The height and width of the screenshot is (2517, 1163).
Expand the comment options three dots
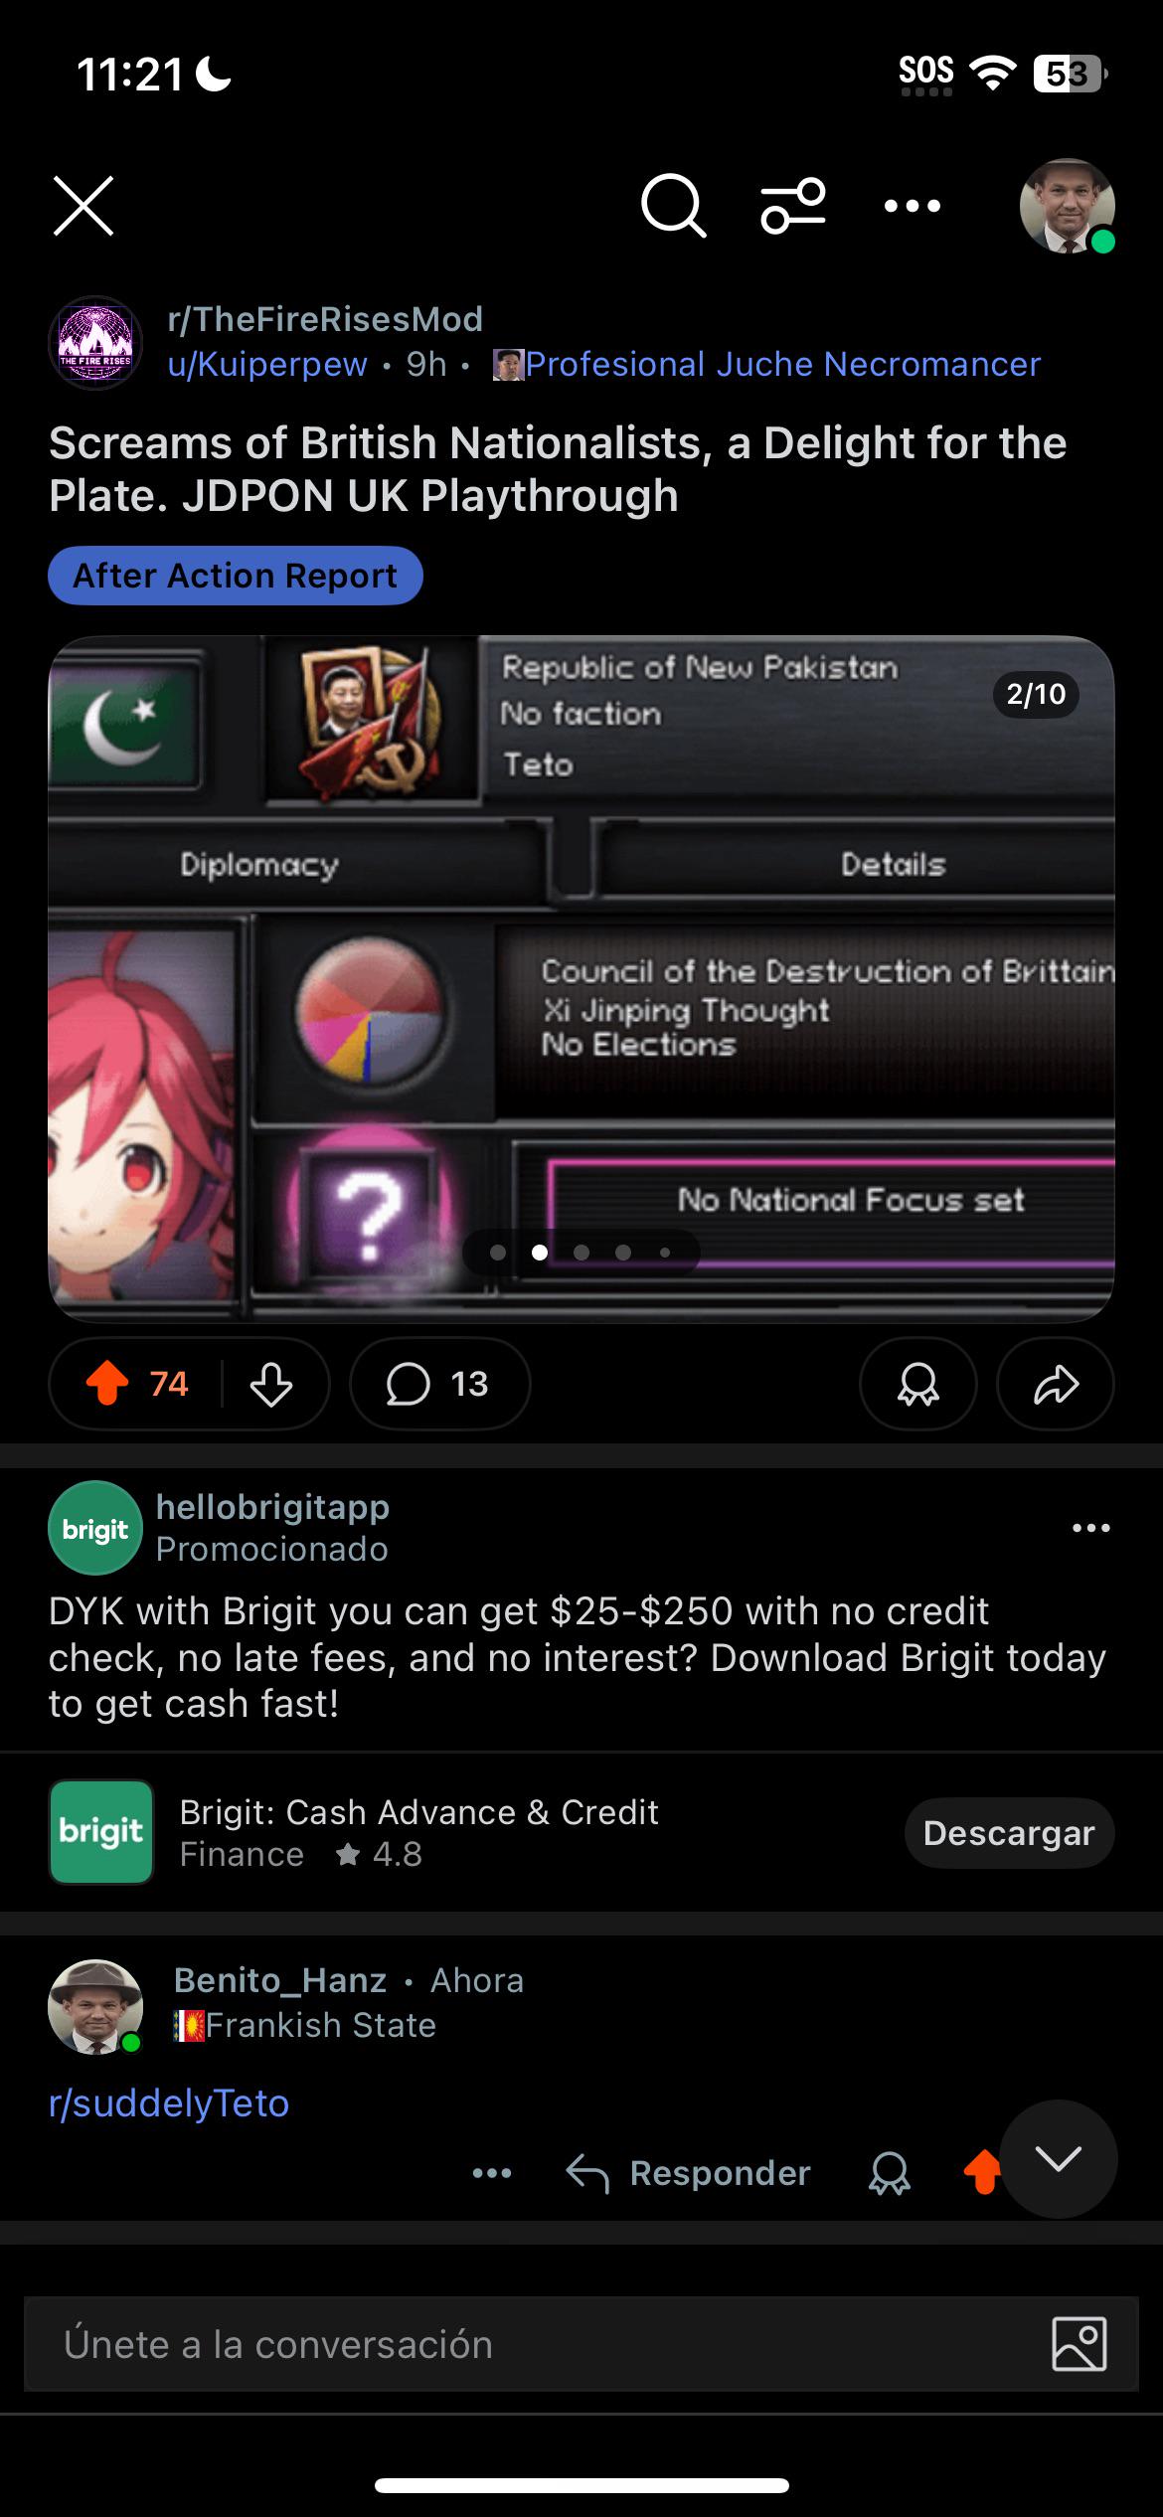coord(492,2173)
